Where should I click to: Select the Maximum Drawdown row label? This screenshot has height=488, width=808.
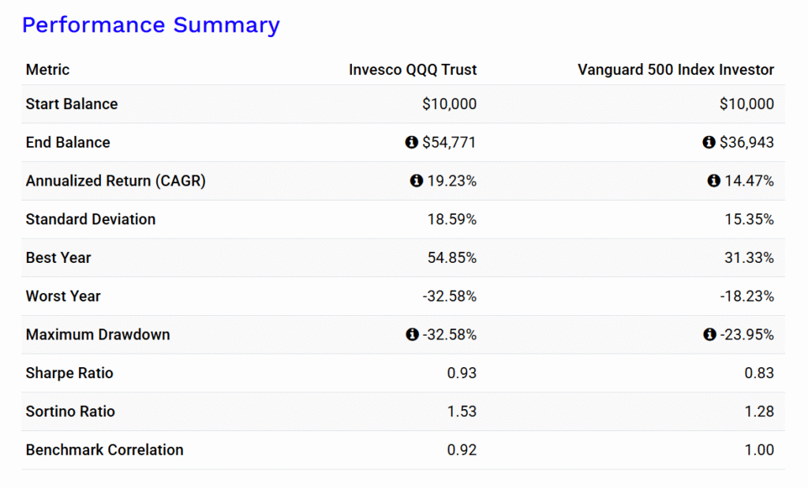pos(98,334)
